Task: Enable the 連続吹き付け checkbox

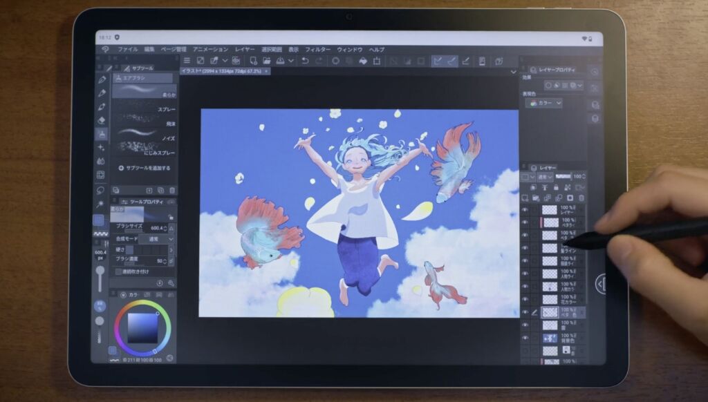Action: pos(119,271)
